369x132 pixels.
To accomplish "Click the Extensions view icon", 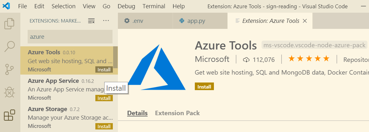I will [x=10, y=115].
